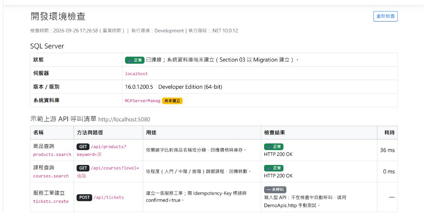Click the http://localhost:5080 base URL
Screen dimensions: 427x213
click(124, 120)
